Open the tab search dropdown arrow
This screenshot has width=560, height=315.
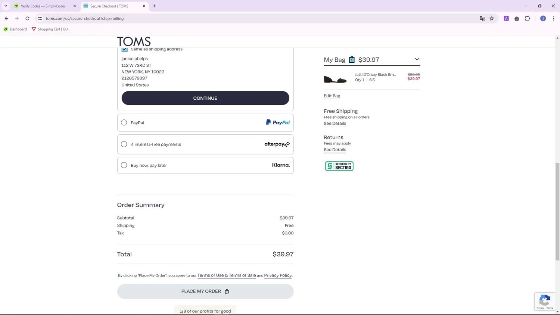point(6,6)
